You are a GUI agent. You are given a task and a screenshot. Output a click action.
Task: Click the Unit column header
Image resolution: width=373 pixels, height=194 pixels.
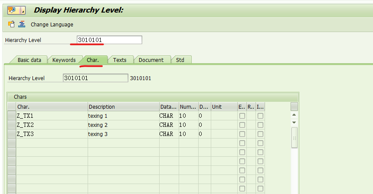(x=224, y=107)
